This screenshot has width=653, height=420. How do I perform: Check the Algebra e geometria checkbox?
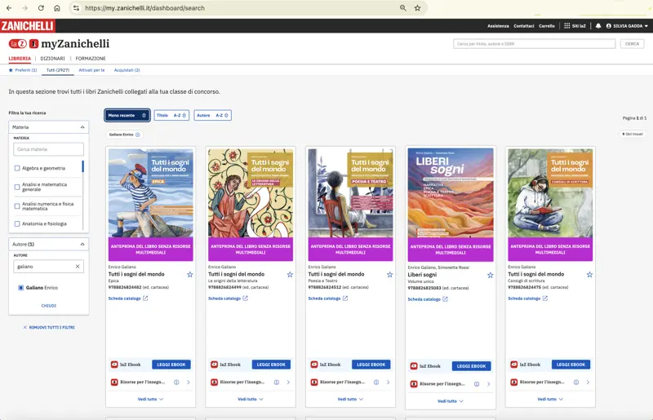tap(17, 168)
